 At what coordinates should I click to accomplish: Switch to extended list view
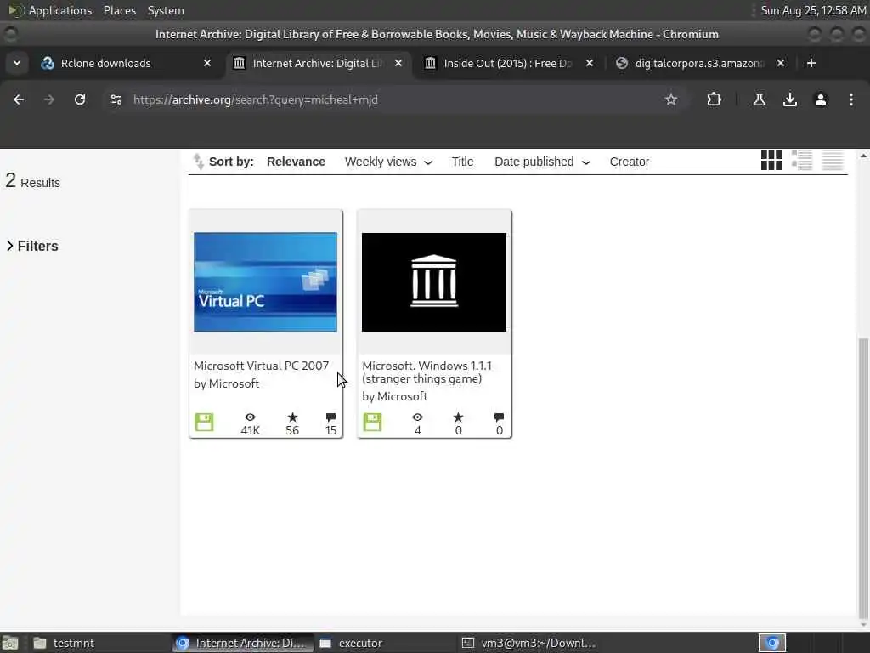pyautogui.click(x=802, y=160)
